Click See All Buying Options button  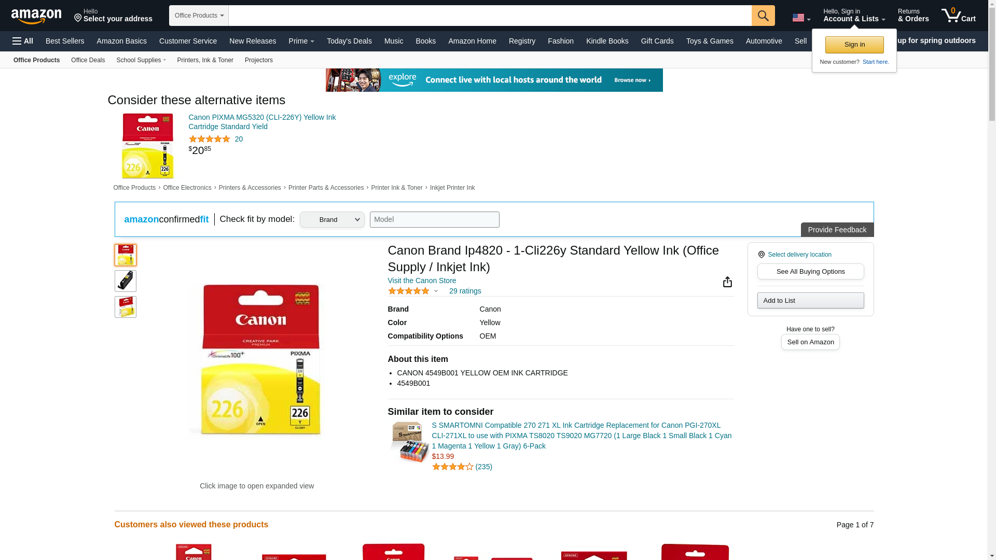tap(810, 272)
